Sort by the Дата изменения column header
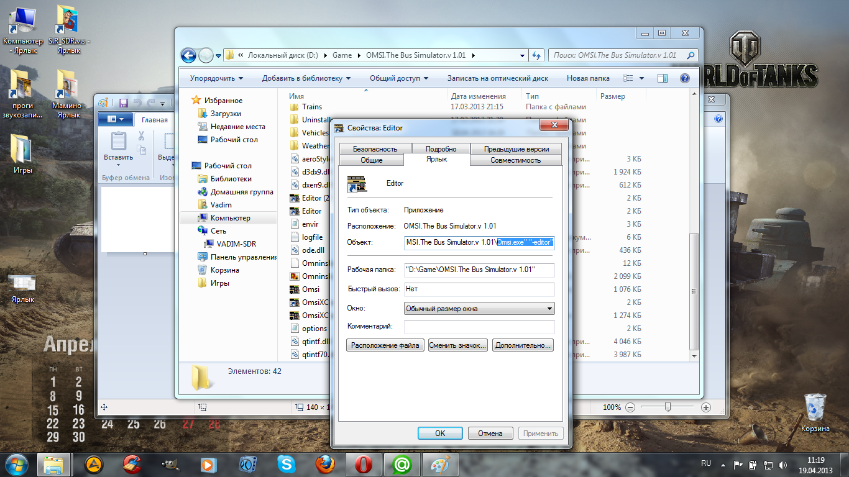Viewport: 849px width, 477px height. tap(479, 96)
